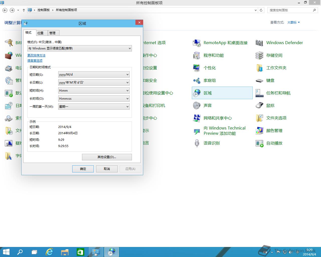Click BitLocker padlock-and-keys icon
This screenshot has width=321, height=257.
coord(9,43)
